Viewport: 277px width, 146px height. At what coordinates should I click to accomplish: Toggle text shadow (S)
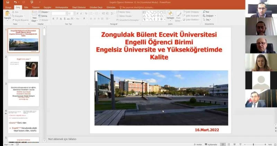pos(64,19)
